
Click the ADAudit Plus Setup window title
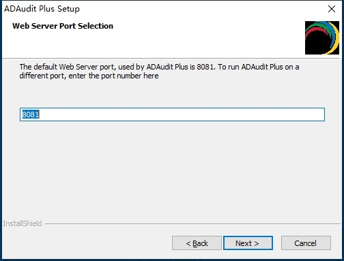[42, 9]
